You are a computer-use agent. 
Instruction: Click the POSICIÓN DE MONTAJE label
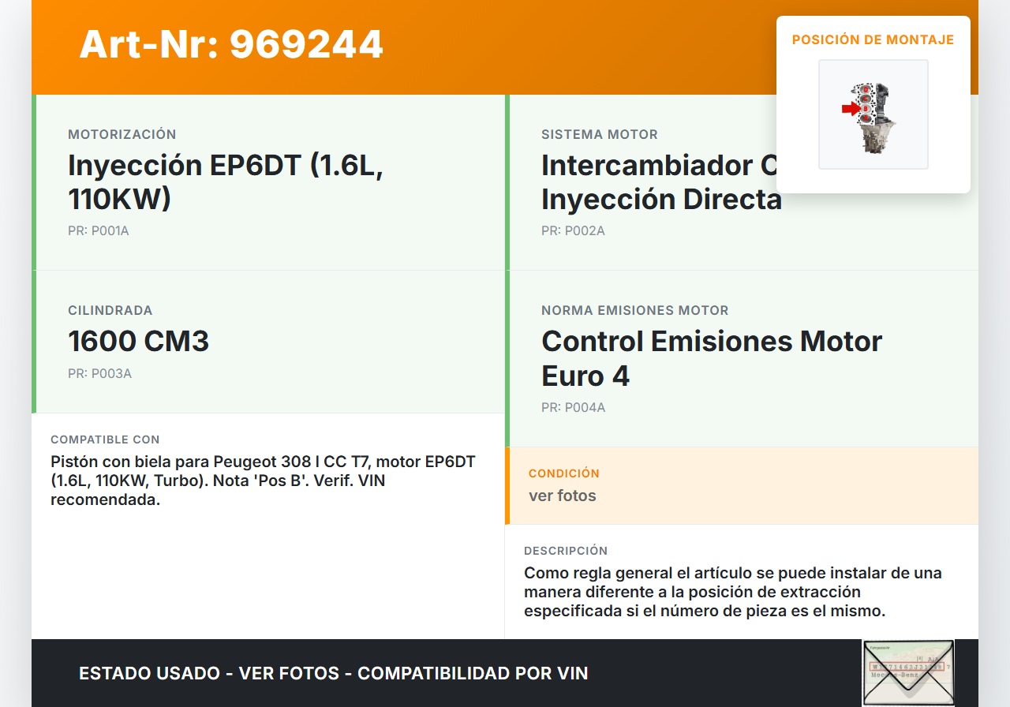[873, 39]
